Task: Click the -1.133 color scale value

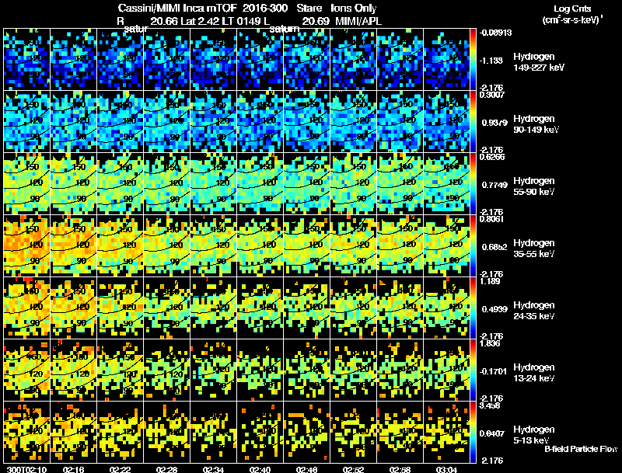Action: coord(492,61)
